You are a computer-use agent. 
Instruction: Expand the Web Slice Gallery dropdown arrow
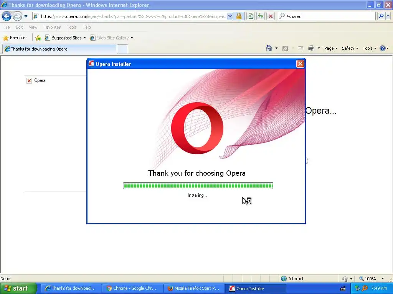coord(132,38)
